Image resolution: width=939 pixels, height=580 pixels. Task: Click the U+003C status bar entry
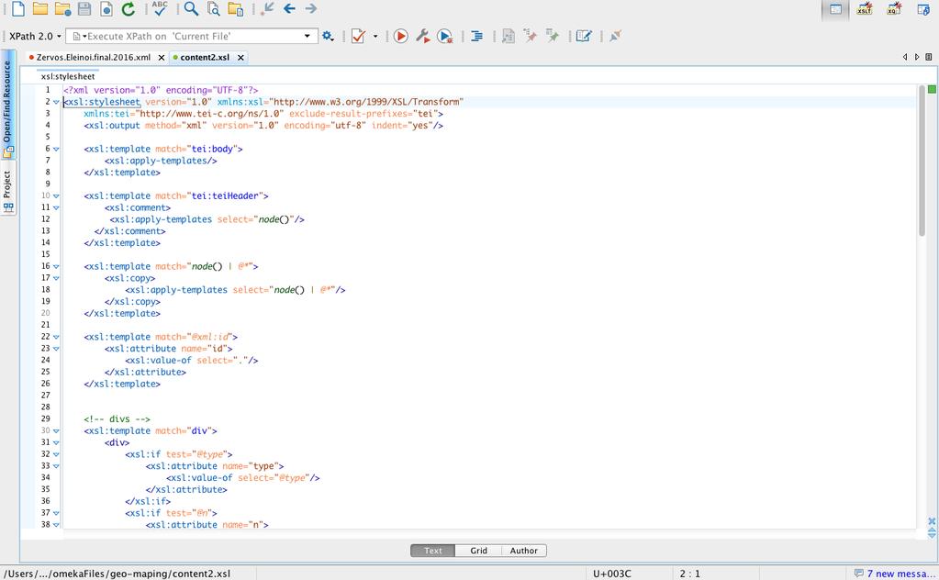612,574
